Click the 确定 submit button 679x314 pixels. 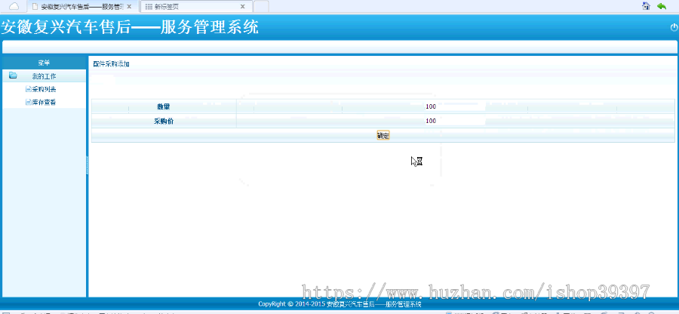click(x=383, y=136)
